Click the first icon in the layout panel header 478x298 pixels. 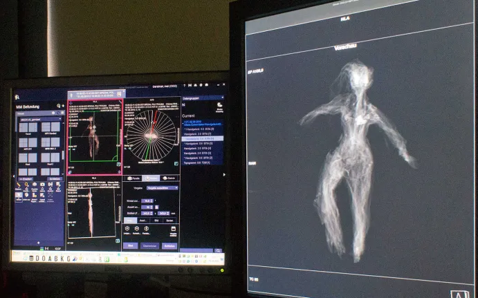tap(54, 113)
